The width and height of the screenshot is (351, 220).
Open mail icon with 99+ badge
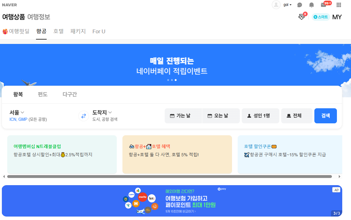pos(326,4)
